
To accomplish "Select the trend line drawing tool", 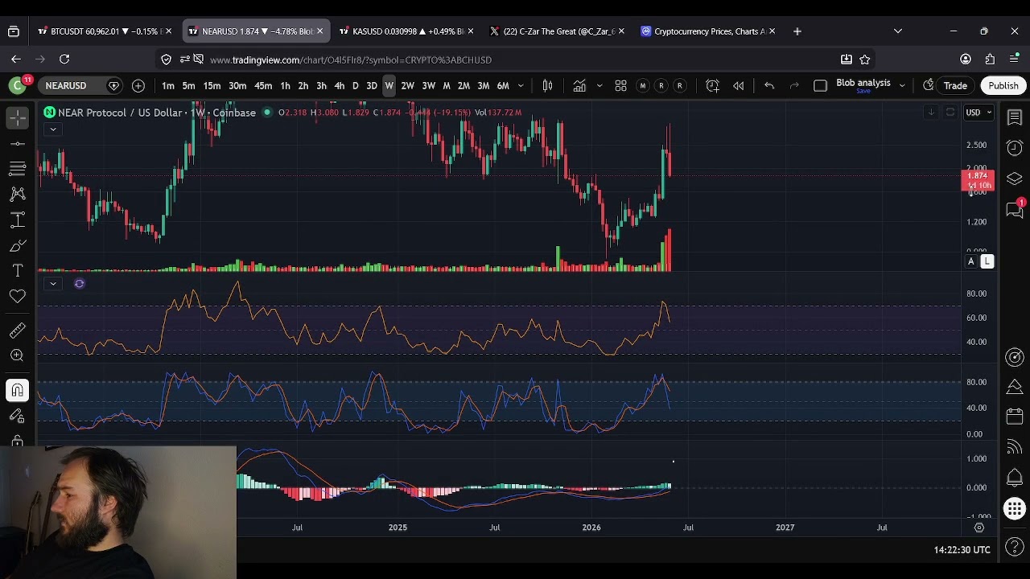I will [x=18, y=144].
